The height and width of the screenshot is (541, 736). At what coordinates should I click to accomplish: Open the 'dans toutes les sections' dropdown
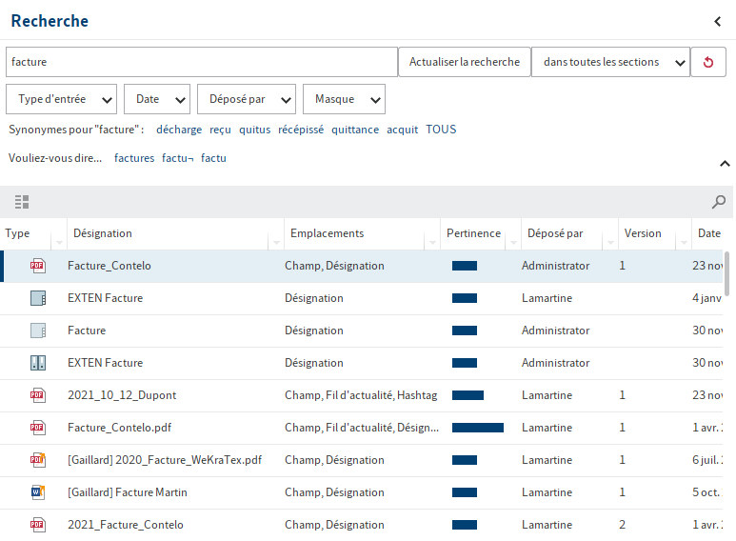[610, 62]
